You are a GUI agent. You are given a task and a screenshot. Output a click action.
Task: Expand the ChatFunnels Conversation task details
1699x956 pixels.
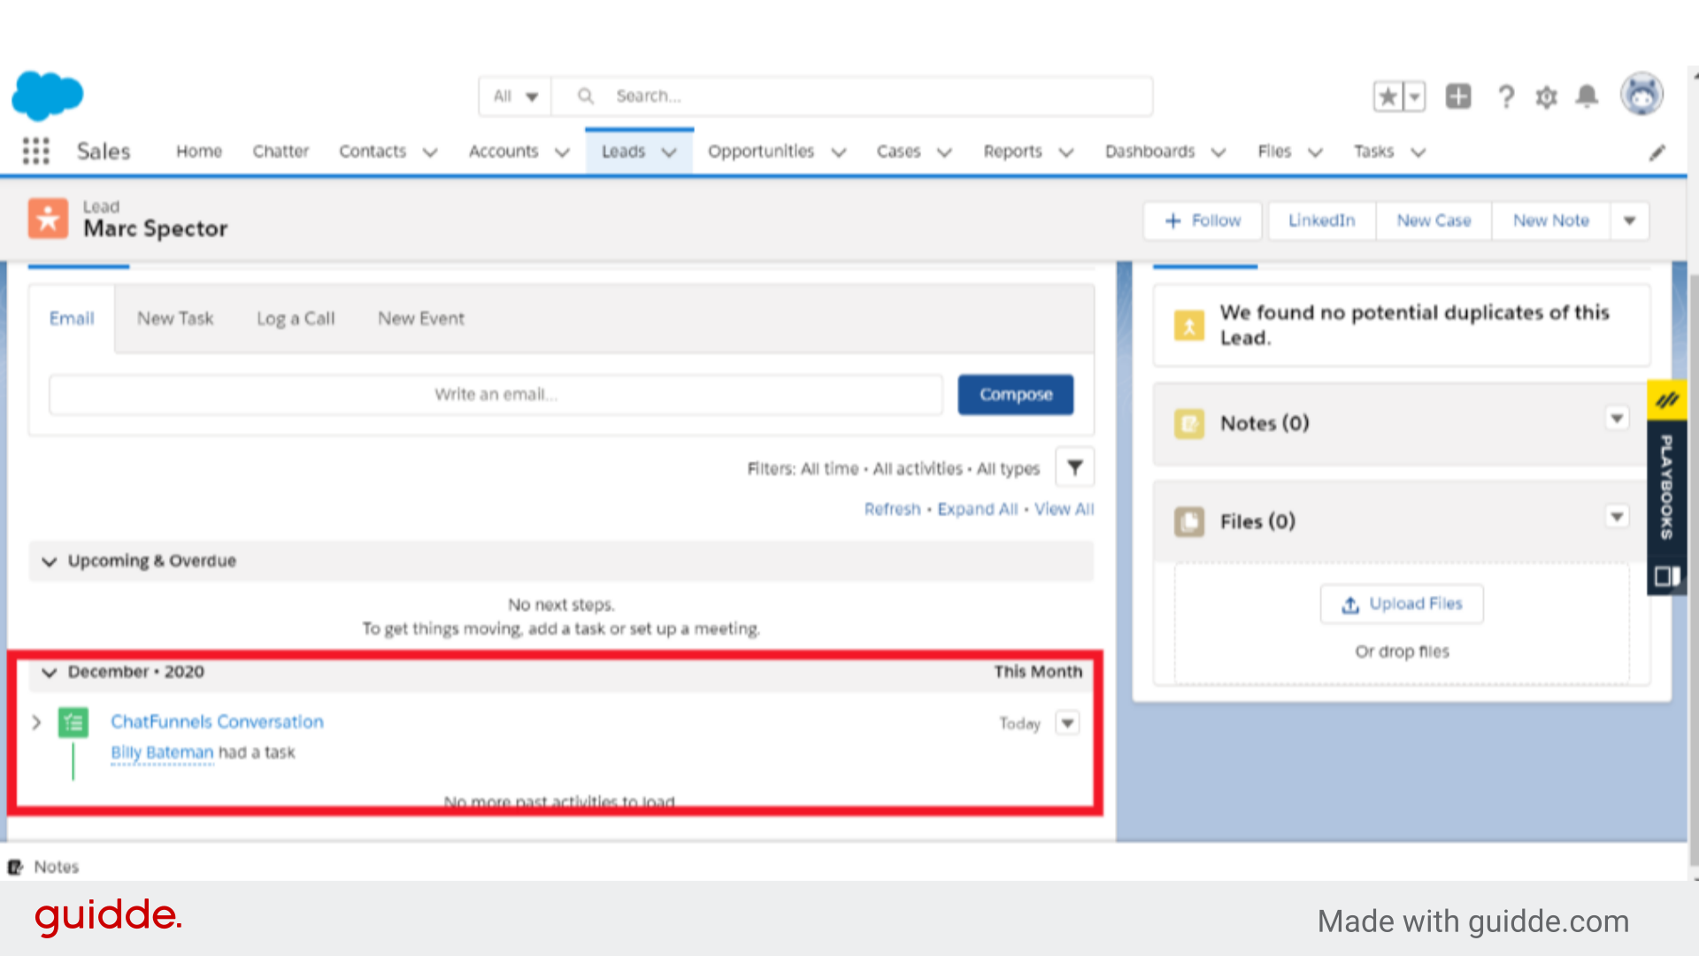(36, 722)
